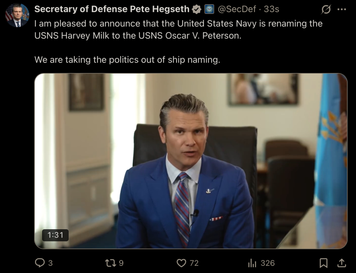Viewport: 356px width, 273px height.
Task: Click the share upload arrow icon
Action: pyautogui.click(x=341, y=263)
